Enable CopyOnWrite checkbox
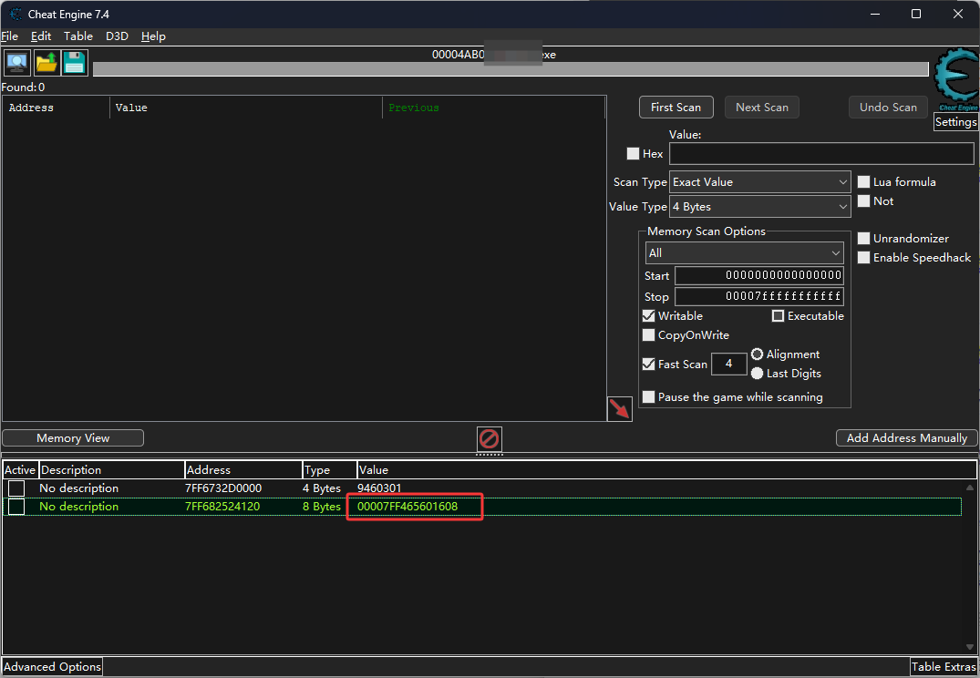980x678 pixels. (649, 335)
